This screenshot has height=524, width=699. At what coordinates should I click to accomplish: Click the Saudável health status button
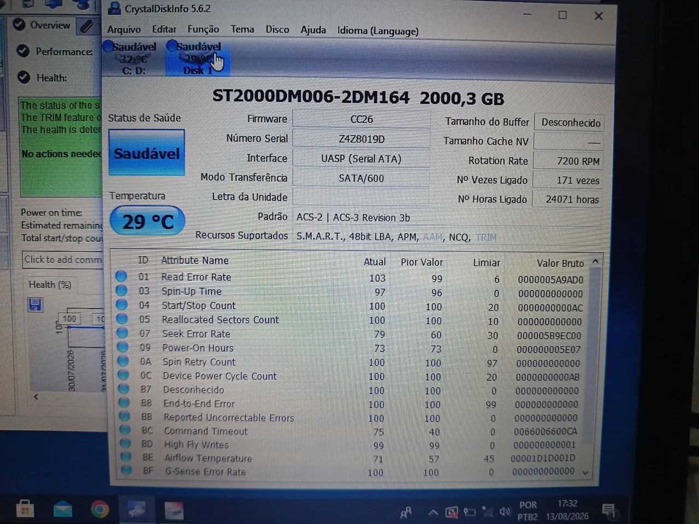pyautogui.click(x=146, y=153)
